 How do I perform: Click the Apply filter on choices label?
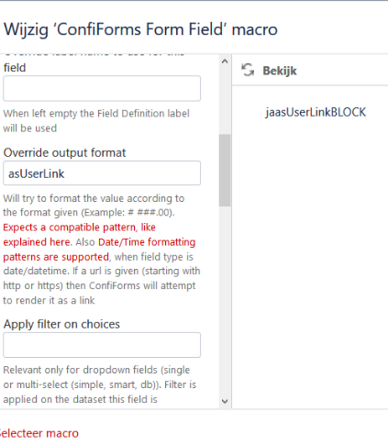[61, 324]
